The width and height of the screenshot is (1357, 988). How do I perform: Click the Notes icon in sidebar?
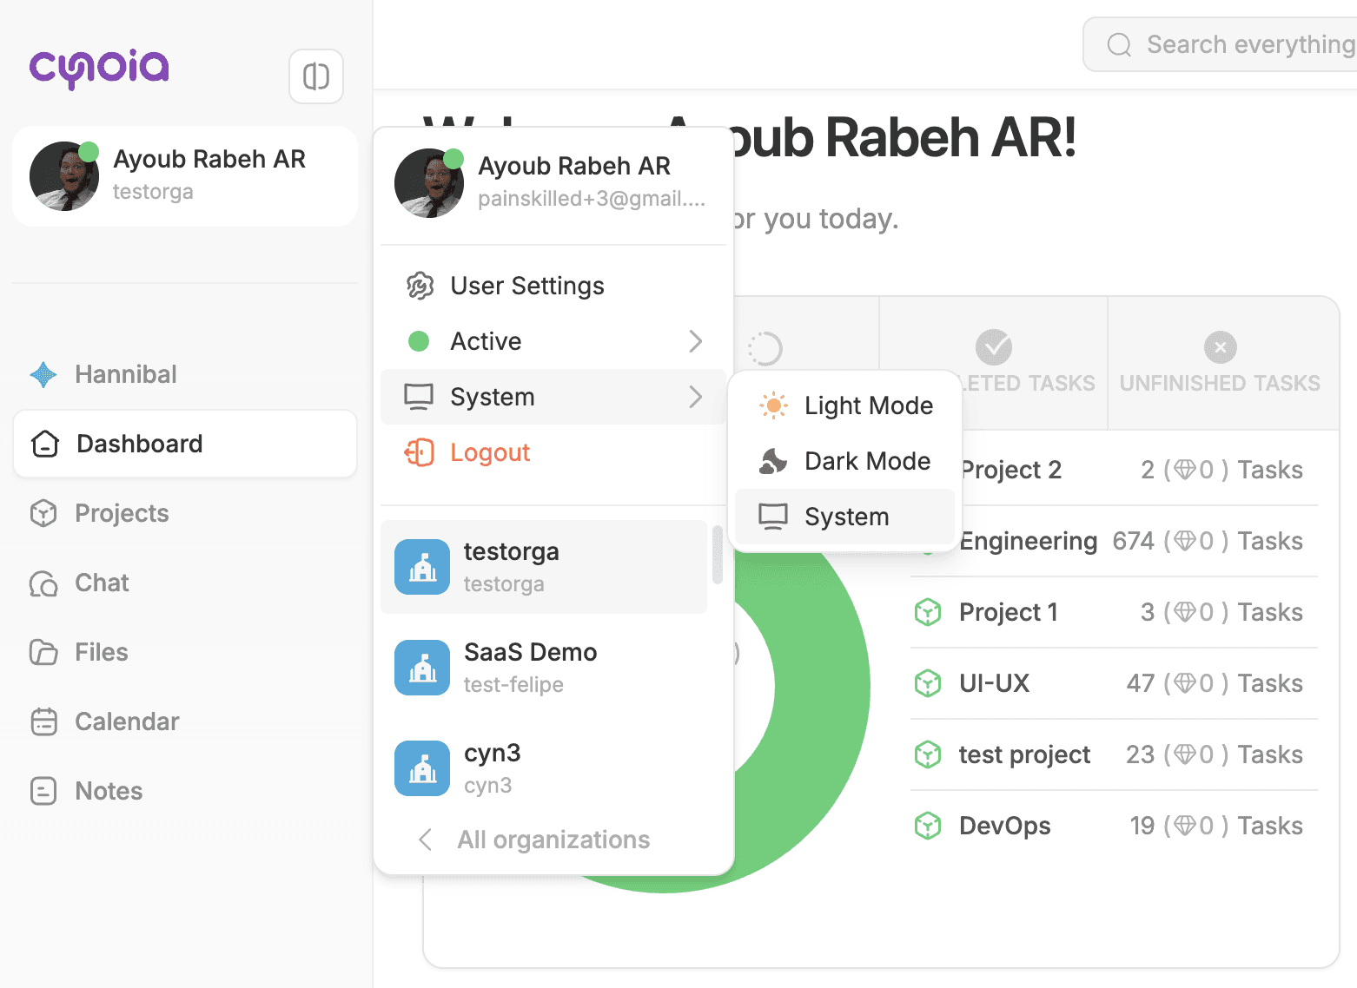pyautogui.click(x=43, y=791)
